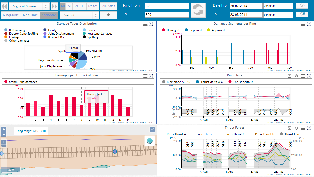
Task: Open the map layers switcher
Action: [150, 141]
